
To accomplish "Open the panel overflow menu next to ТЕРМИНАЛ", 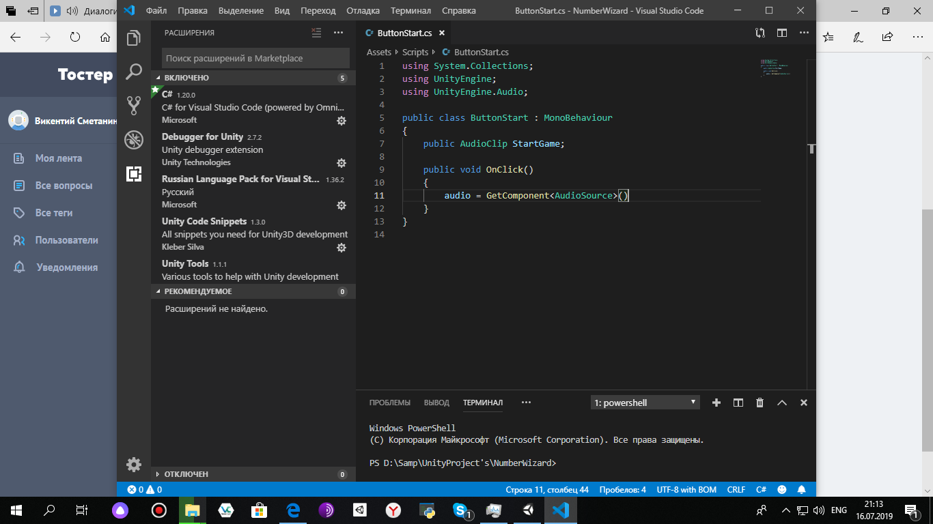I will click(x=526, y=403).
